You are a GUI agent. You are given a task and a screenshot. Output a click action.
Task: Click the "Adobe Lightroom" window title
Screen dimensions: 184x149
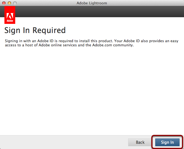(92, 3)
